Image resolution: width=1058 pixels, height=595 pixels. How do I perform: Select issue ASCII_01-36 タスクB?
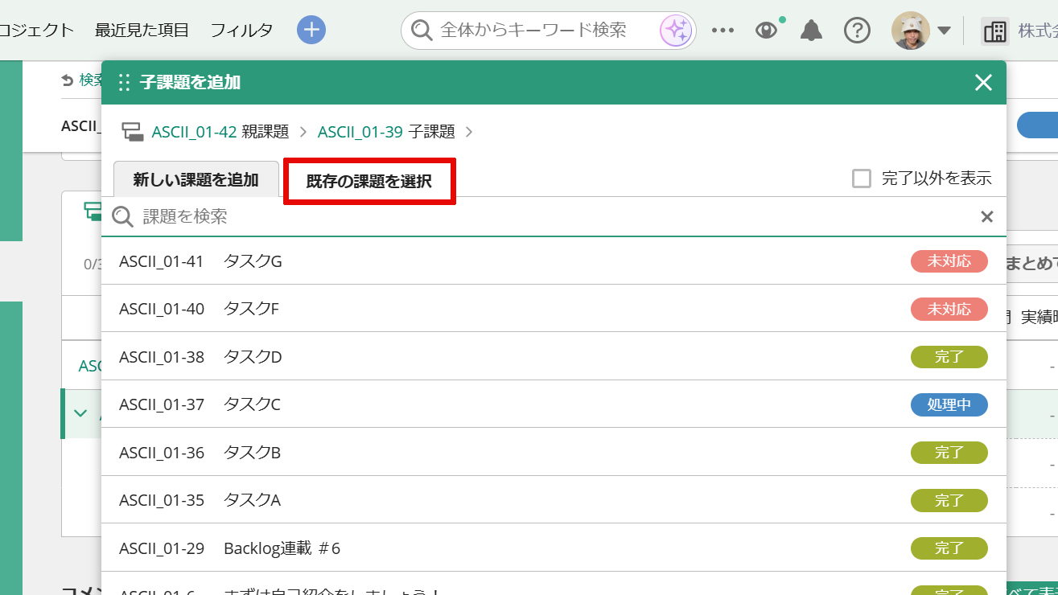[554, 452]
